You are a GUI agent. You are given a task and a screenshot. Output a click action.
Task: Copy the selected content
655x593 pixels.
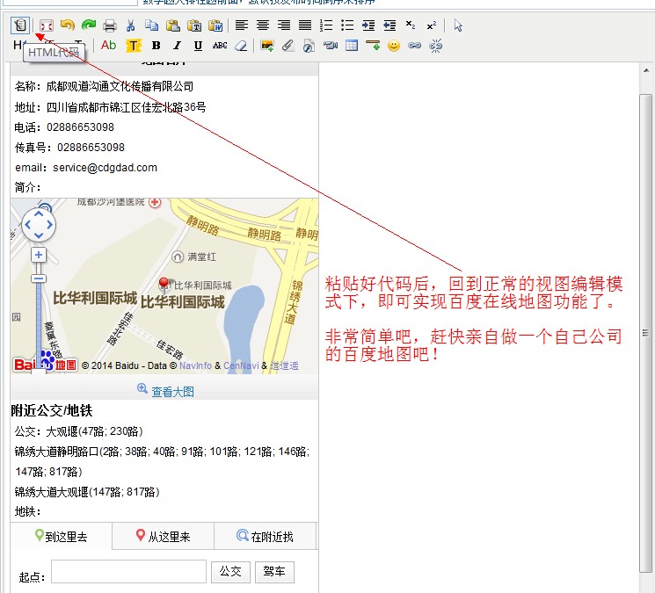point(151,25)
